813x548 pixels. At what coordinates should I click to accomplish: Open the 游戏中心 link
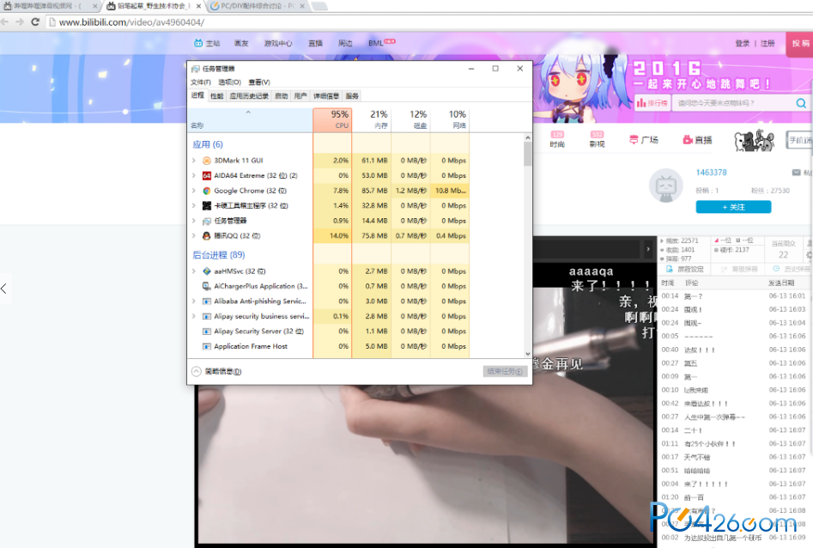278,43
